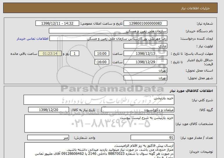Click the buyer notes text area
Image resolution: width=224 pixels, height=158 pixels.
pyautogui.click(x=99, y=150)
